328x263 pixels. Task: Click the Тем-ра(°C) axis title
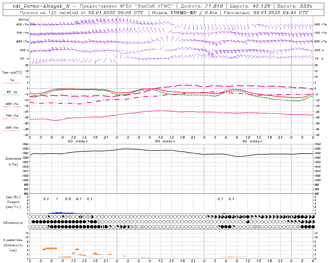(12, 73)
